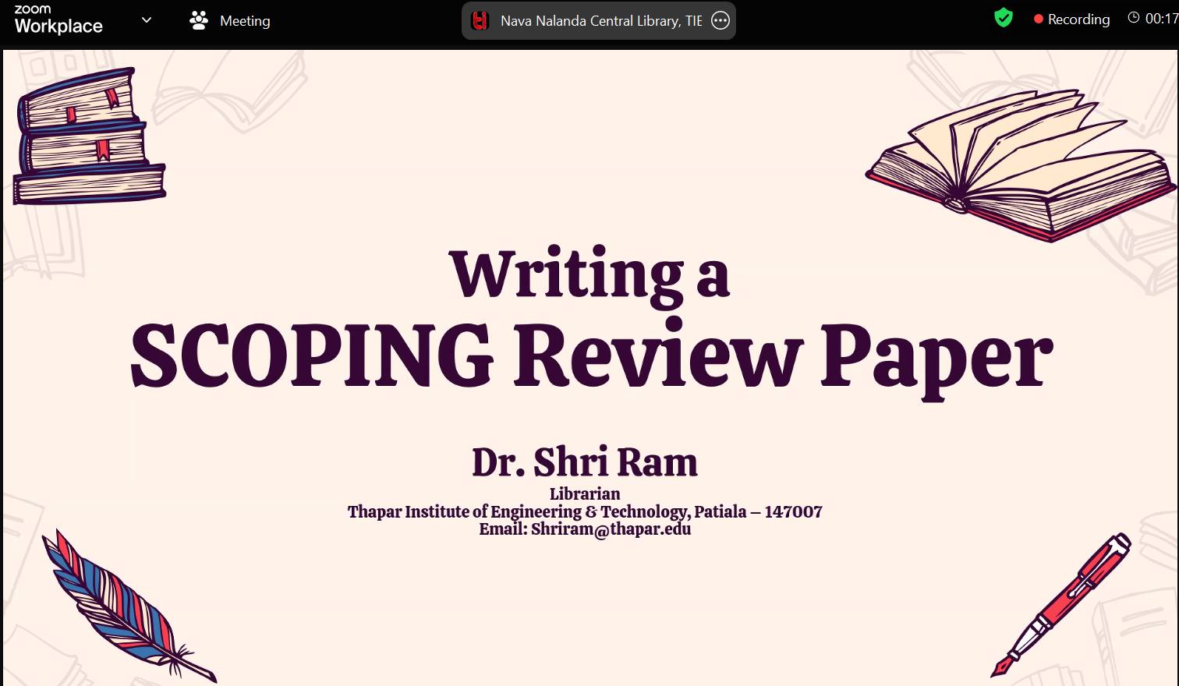Click the red avatar icon in meeting title

click(x=480, y=21)
